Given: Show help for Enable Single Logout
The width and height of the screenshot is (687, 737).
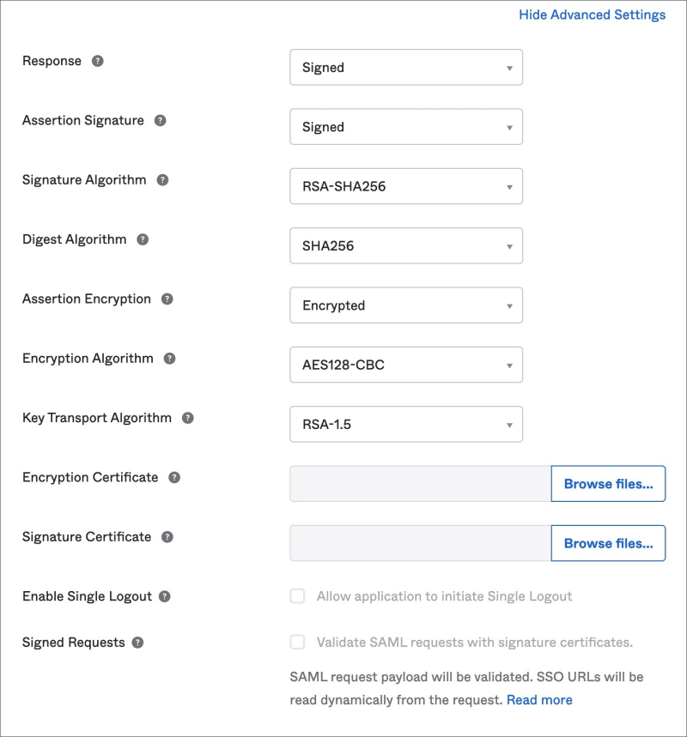Looking at the screenshot, I should pyautogui.click(x=165, y=596).
